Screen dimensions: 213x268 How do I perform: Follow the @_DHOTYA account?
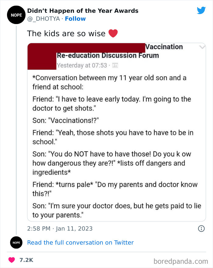point(75,19)
